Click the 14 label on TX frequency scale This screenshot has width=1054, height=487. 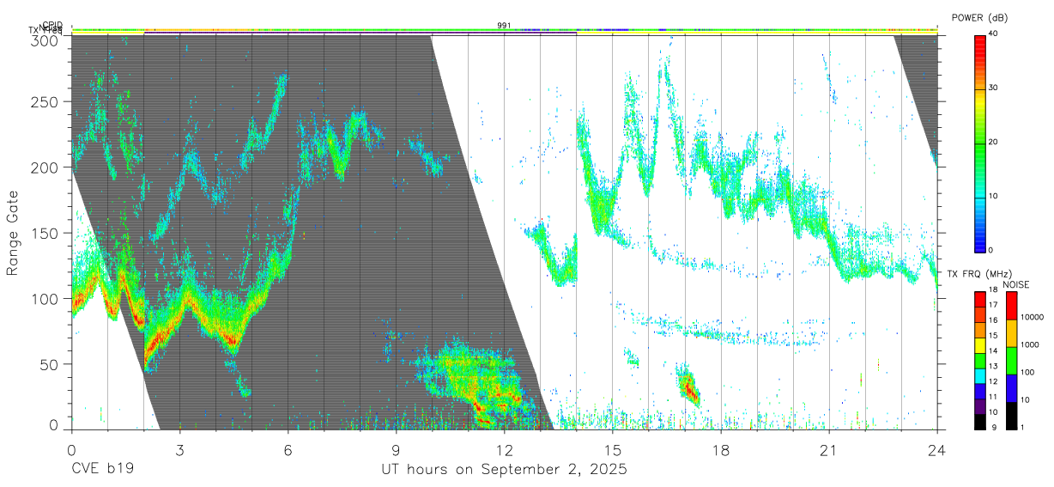coord(993,351)
